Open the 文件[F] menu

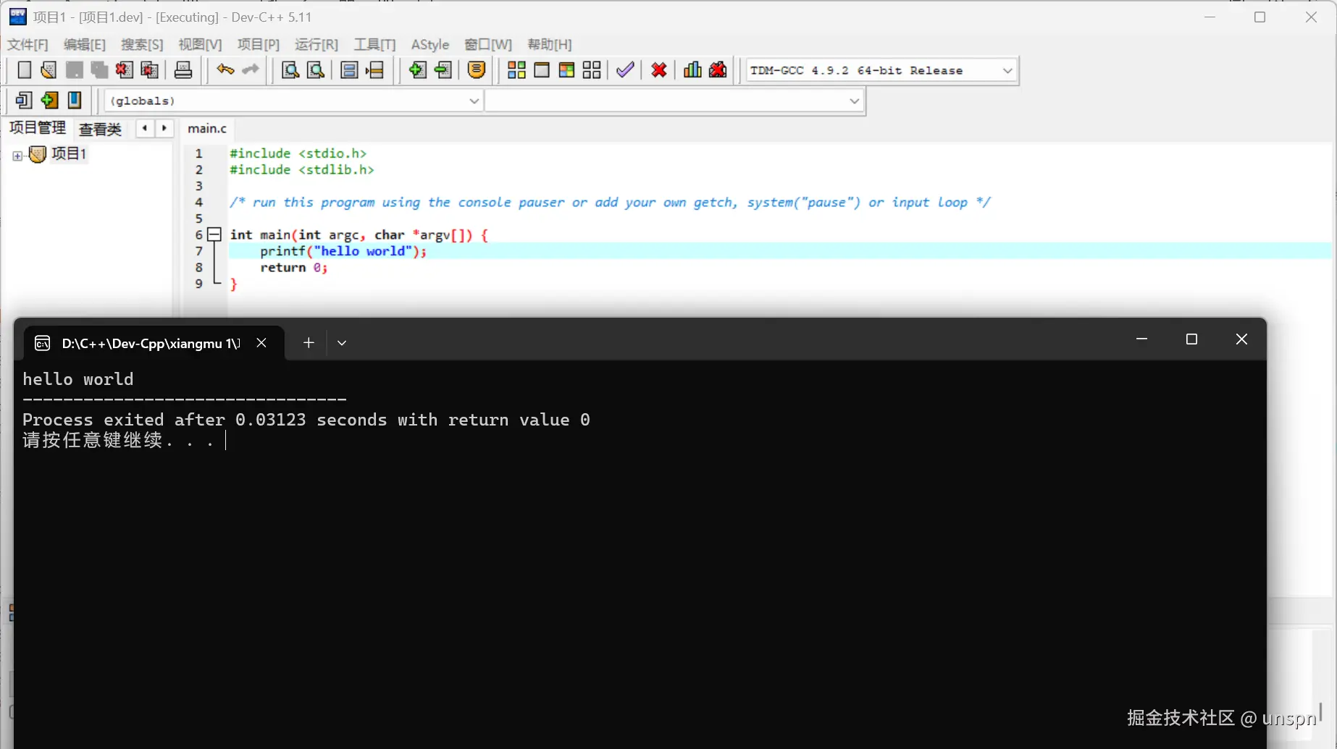28,45
